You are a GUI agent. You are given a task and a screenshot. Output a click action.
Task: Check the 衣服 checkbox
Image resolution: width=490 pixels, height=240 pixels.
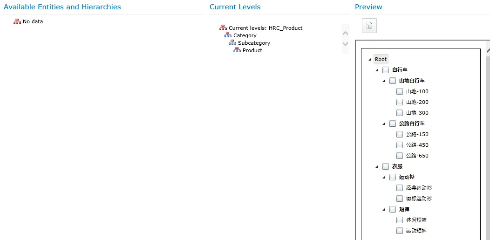pyautogui.click(x=386, y=166)
